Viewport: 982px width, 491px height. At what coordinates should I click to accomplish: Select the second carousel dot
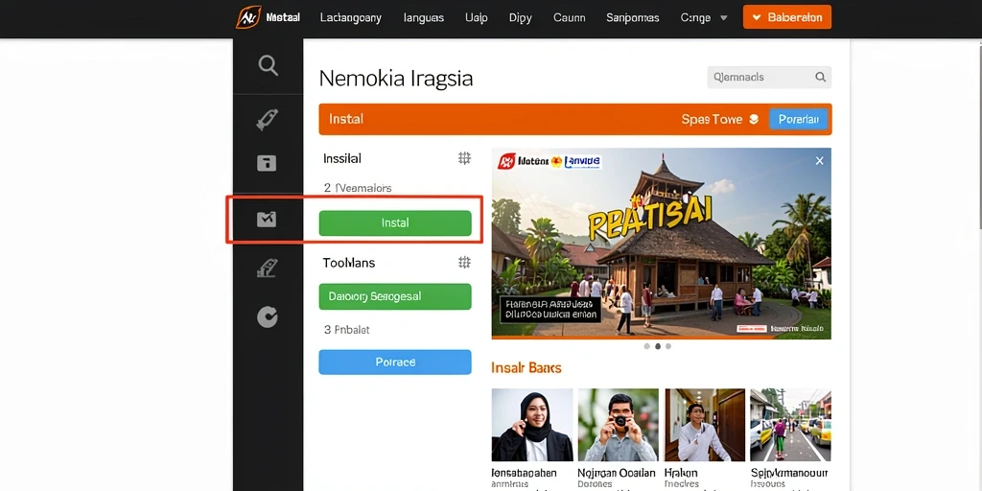658,345
